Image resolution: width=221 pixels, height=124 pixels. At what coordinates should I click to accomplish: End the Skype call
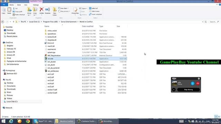198,83
